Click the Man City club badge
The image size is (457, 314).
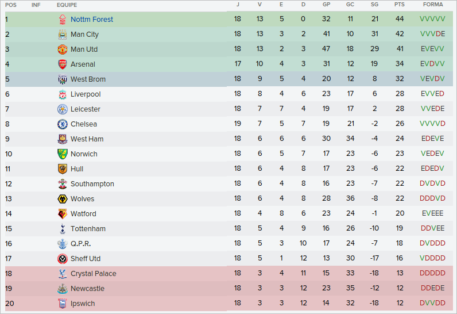[x=63, y=35]
